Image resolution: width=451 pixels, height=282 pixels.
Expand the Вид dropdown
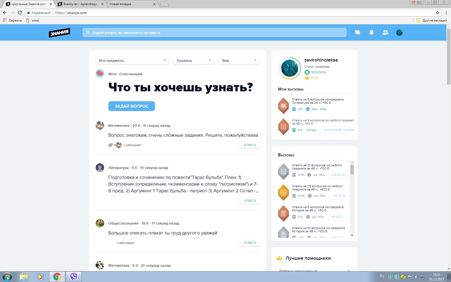[x=239, y=60]
